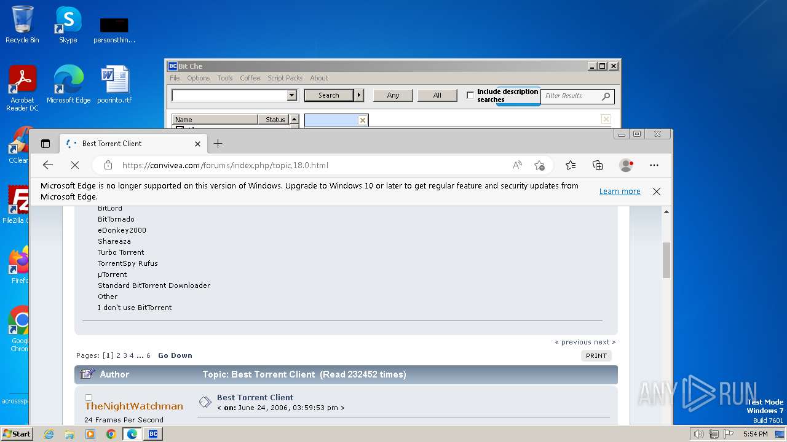This screenshot has height=442, width=787.
Task: Click the Go Down link
Action: (175, 355)
